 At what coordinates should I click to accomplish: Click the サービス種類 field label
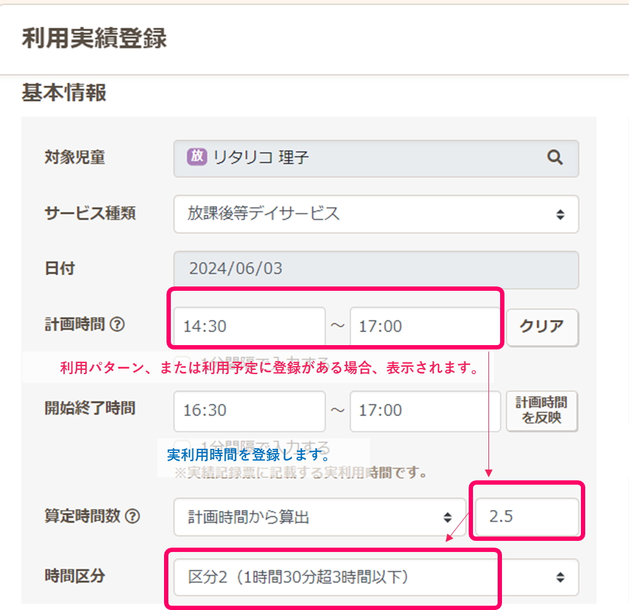[x=90, y=214]
